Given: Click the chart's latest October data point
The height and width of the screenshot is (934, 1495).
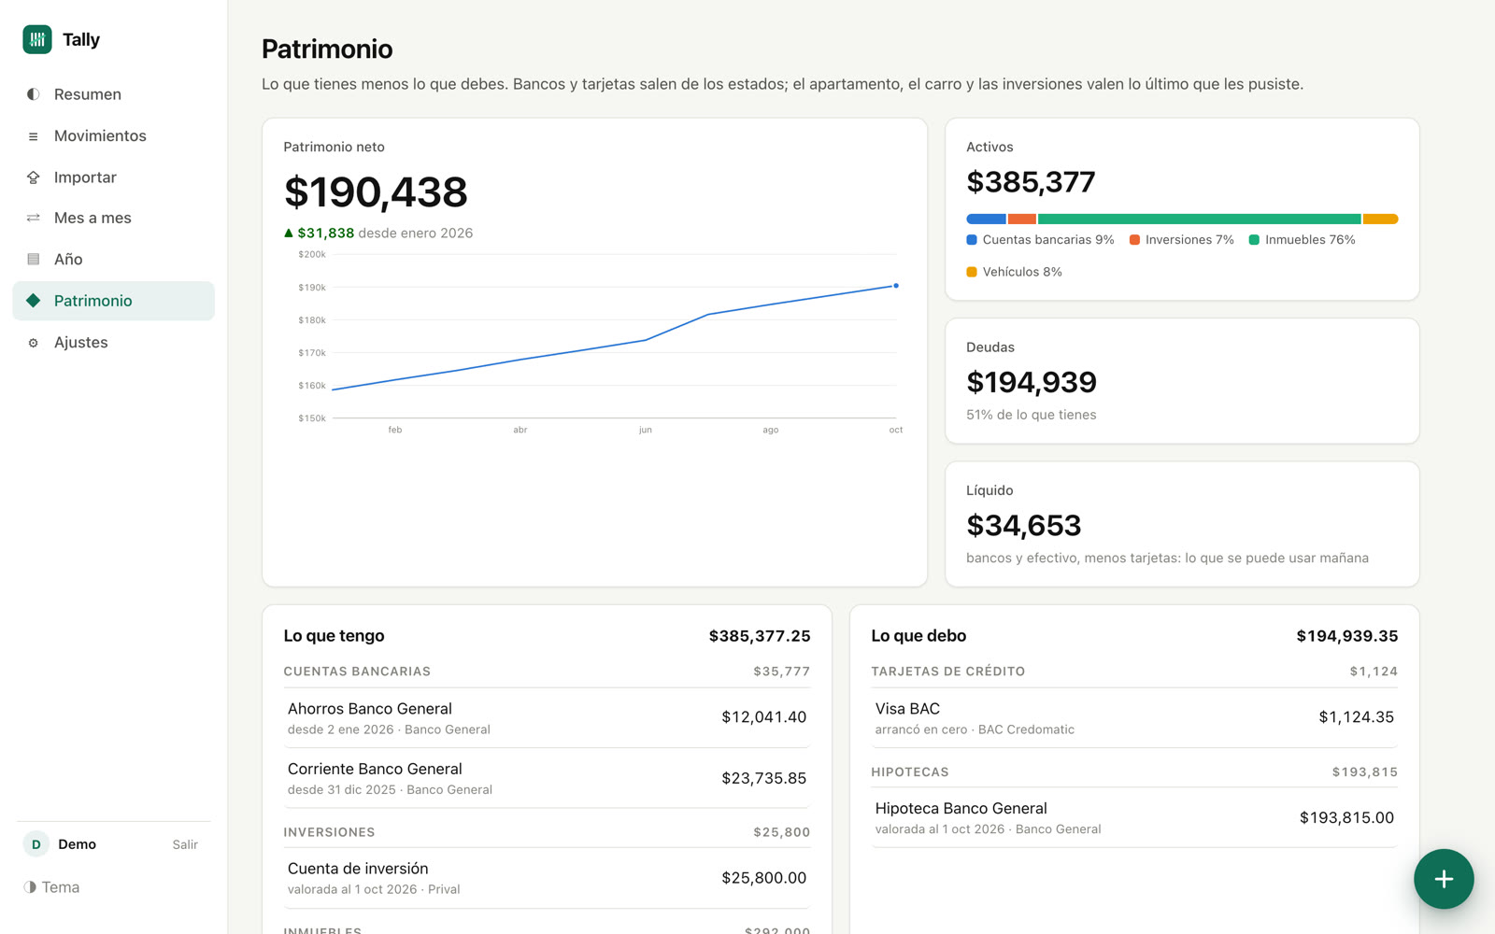Looking at the screenshot, I should pyautogui.click(x=896, y=286).
